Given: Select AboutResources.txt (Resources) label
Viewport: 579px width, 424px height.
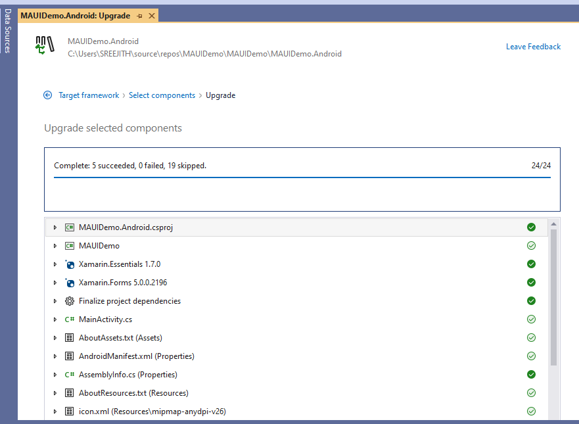Looking at the screenshot, I should click(133, 393).
